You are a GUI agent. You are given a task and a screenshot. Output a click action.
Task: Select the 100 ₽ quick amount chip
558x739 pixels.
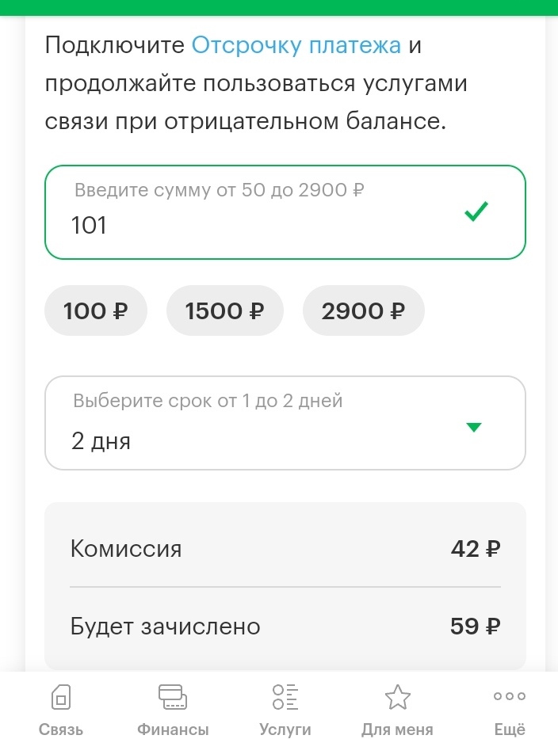(x=96, y=311)
